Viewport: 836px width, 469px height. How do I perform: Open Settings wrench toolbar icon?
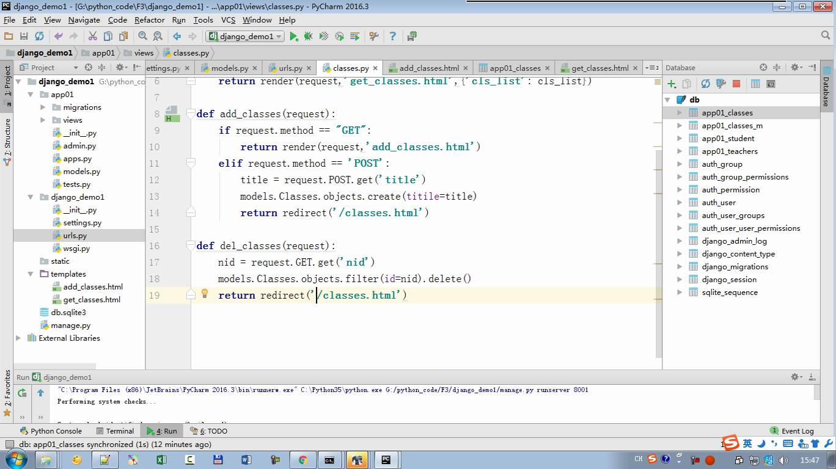374,37
